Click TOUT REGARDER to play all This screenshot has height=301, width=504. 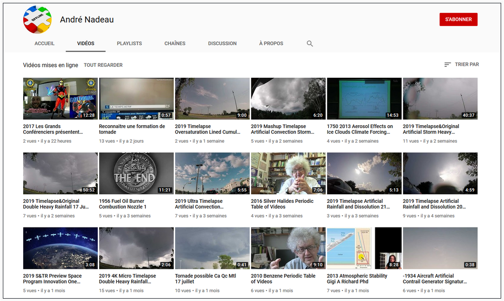pyautogui.click(x=103, y=65)
